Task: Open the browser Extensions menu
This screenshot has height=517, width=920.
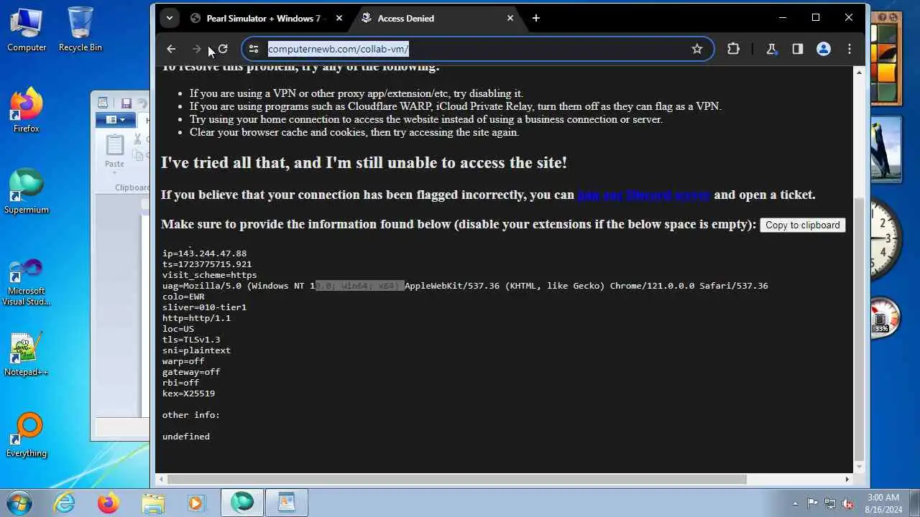Action: [733, 49]
